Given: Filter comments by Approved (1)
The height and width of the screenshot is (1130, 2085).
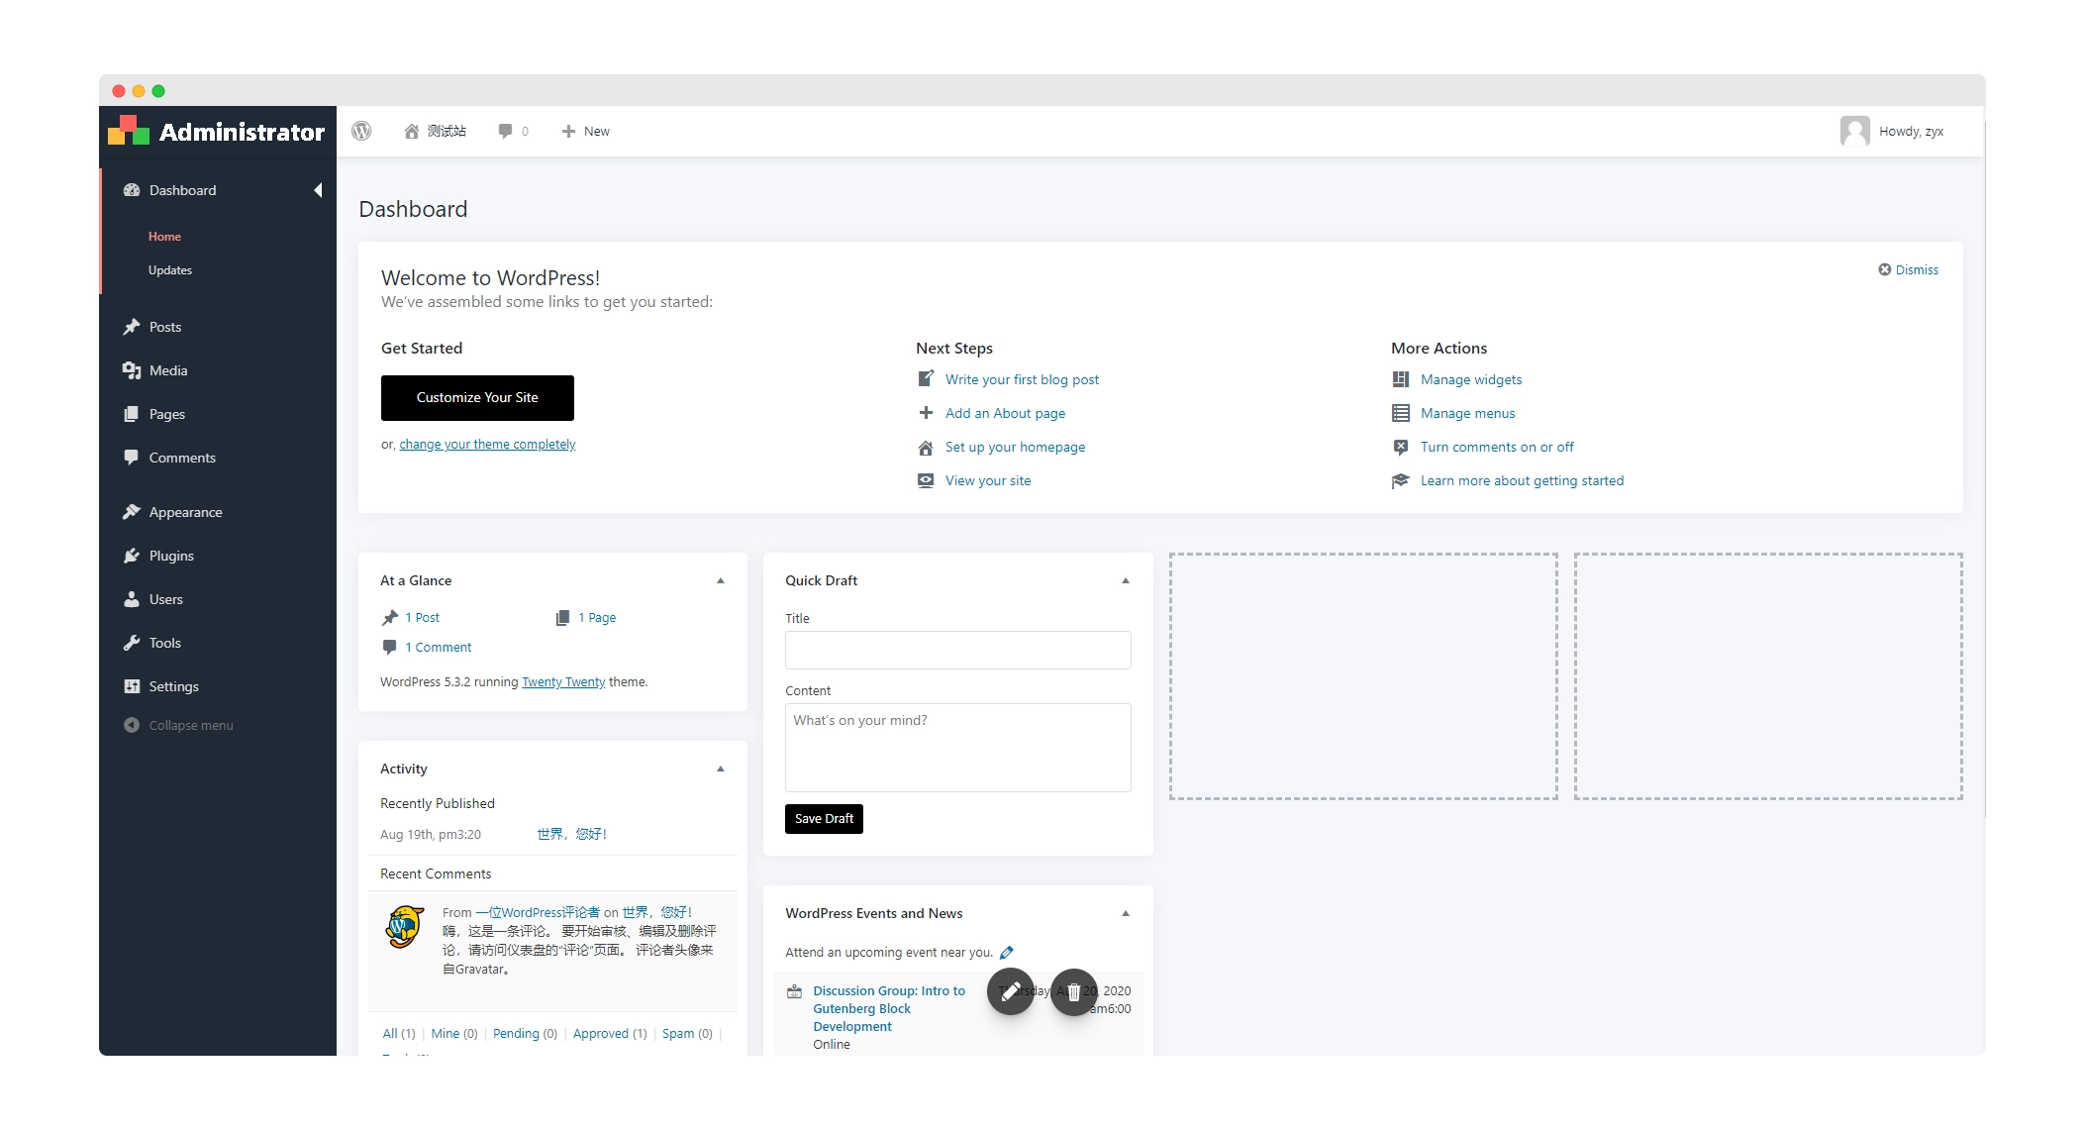Looking at the screenshot, I should (x=610, y=1033).
